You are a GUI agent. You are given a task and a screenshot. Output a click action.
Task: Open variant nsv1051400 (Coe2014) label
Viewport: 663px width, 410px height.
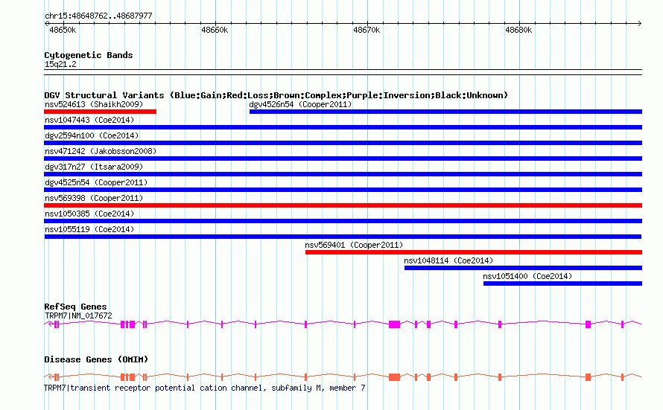[x=527, y=276]
